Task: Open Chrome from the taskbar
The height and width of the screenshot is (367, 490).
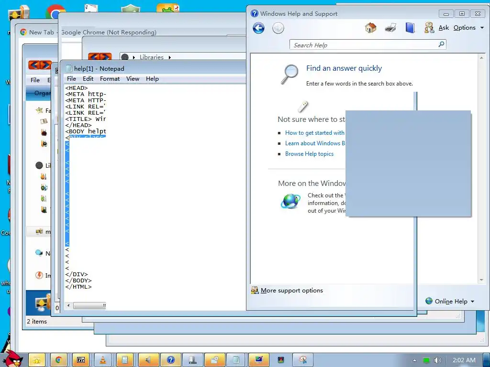Action: click(58, 360)
